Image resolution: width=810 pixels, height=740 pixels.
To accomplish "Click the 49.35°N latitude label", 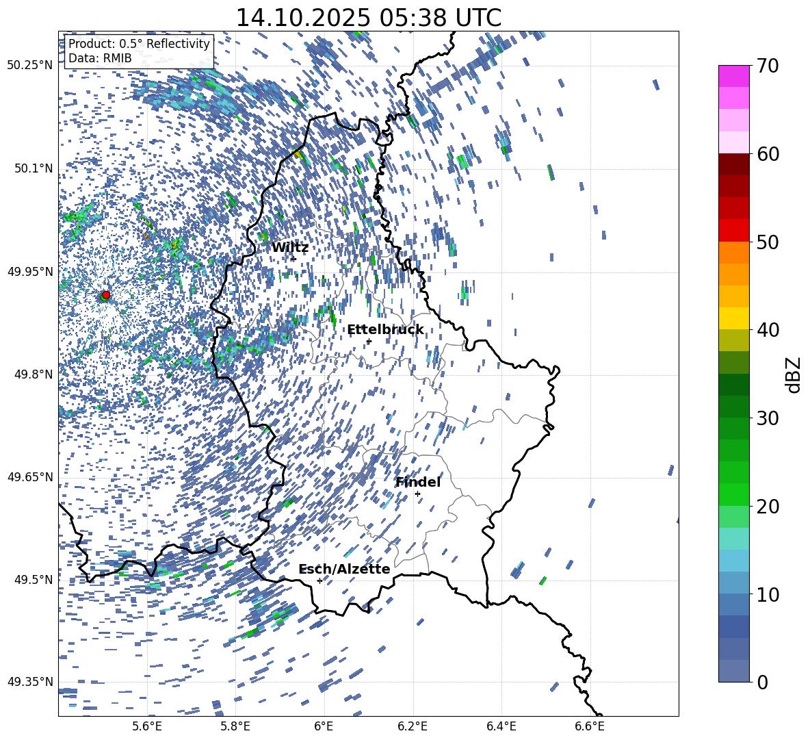I will pyautogui.click(x=31, y=682).
